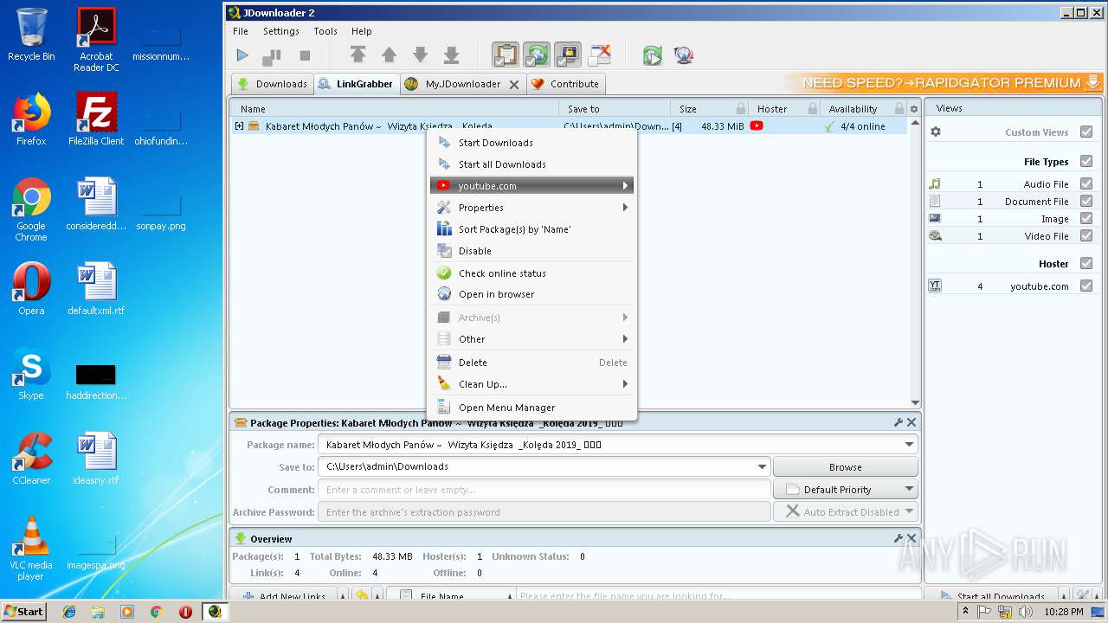Image resolution: width=1108 pixels, height=623 pixels.
Task: Open the Help menu
Action: pyautogui.click(x=362, y=31)
